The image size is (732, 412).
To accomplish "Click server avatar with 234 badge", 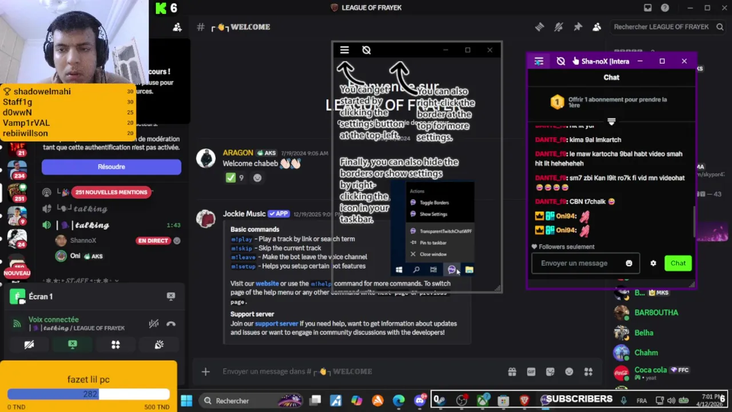I will click(x=17, y=169).
